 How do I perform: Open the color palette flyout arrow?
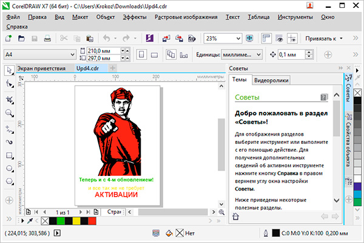click(357, 70)
